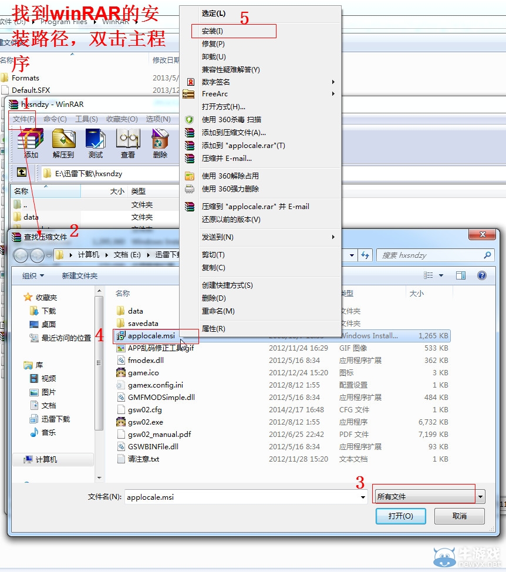Click the Videos (视频) library icon
Viewport: 506px width, 572px height.
34,378
